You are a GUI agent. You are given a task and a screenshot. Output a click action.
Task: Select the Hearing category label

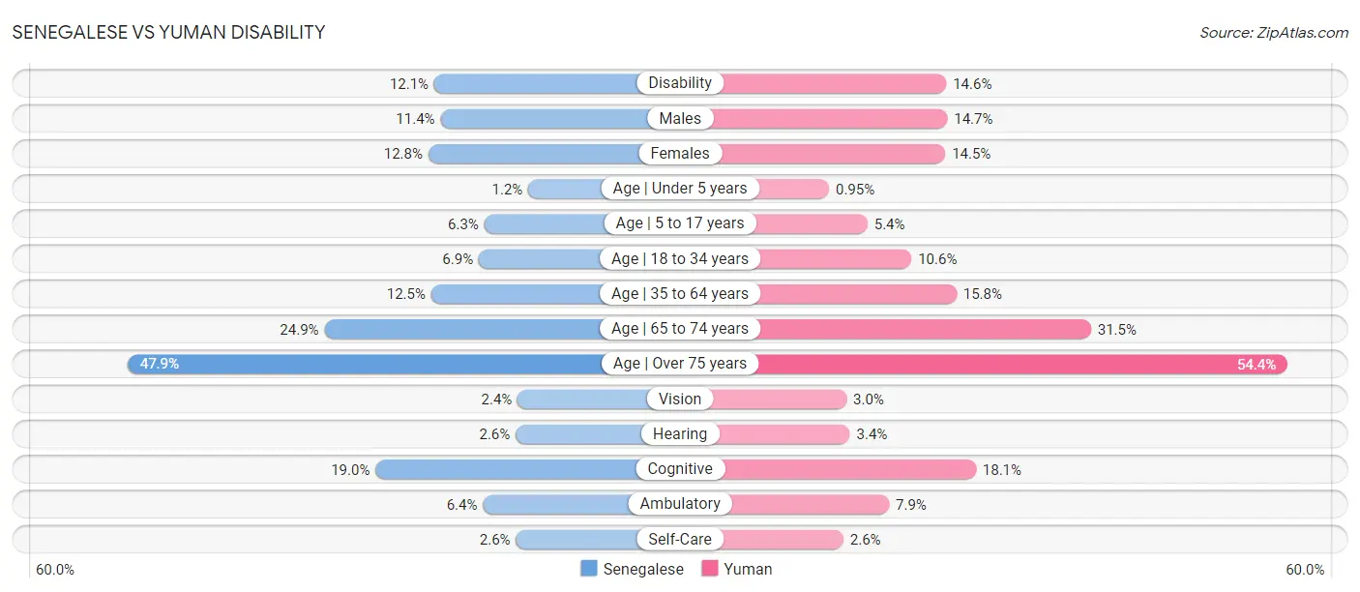(680, 433)
